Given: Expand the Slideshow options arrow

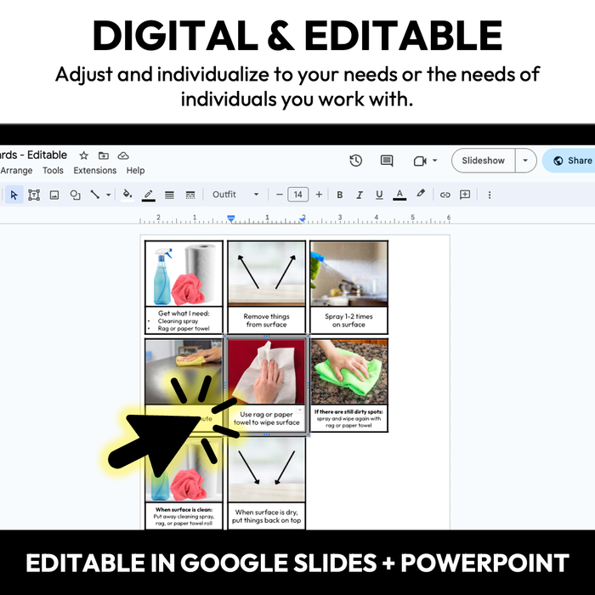Looking at the screenshot, I should click(x=525, y=161).
